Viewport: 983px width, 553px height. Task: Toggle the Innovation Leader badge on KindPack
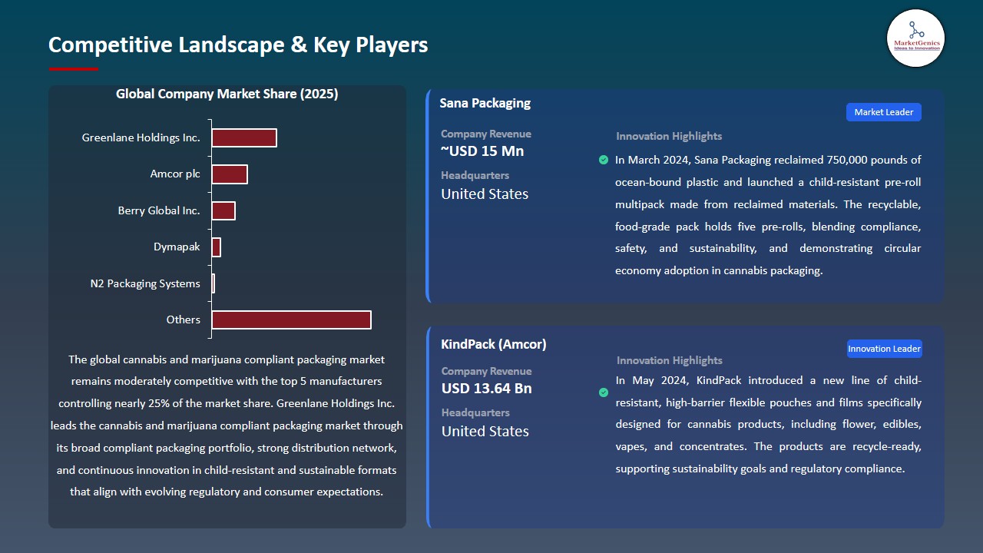pyautogui.click(x=884, y=348)
